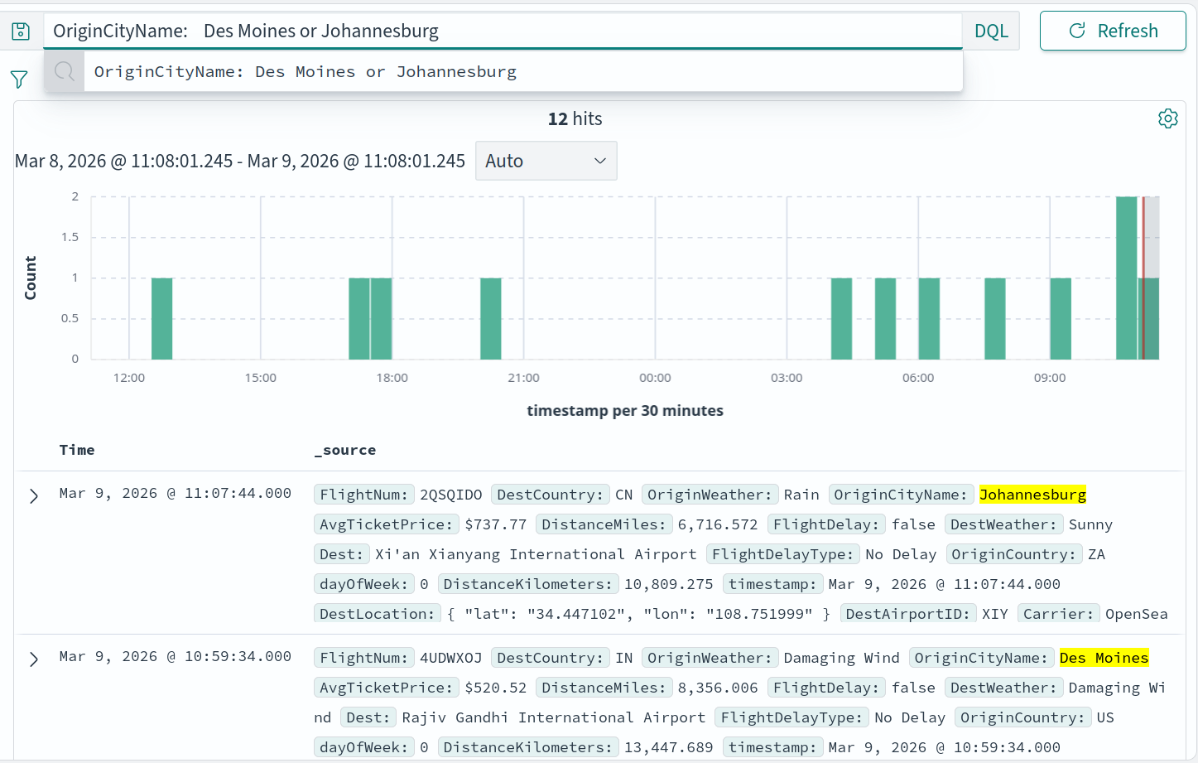1198x763 pixels.
Task: Click the FlightNum field label in first row
Action: (x=363, y=495)
